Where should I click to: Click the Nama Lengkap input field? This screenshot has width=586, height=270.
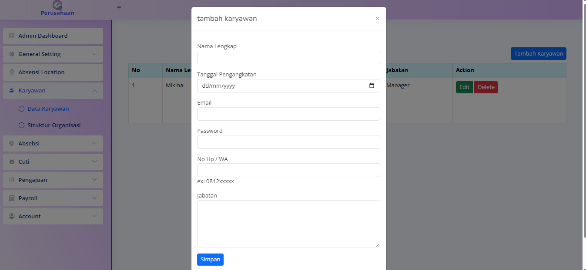pyautogui.click(x=288, y=58)
